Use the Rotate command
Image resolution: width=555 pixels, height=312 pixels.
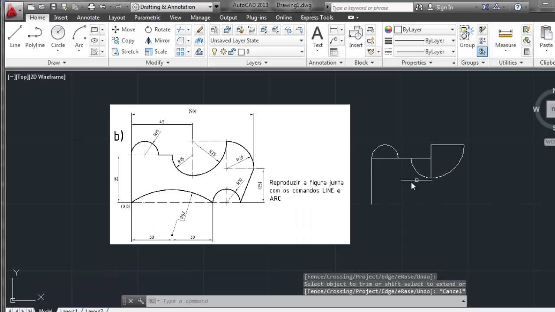(157, 29)
